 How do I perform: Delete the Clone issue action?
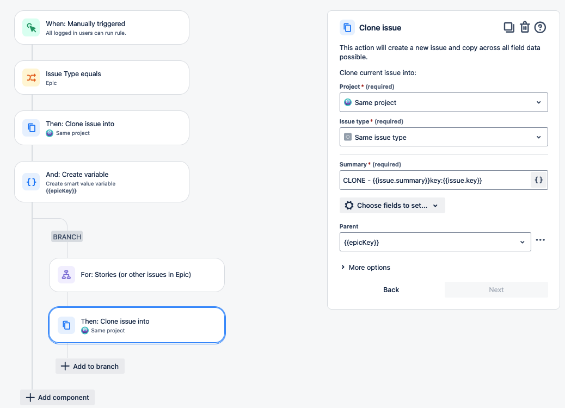(x=524, y=27)
